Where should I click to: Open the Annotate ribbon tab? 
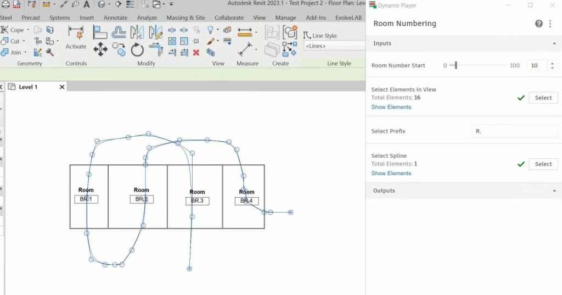coord(115,18)
